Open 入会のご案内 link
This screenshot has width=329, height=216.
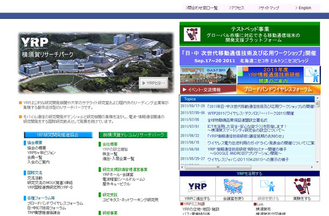point(38,162)
